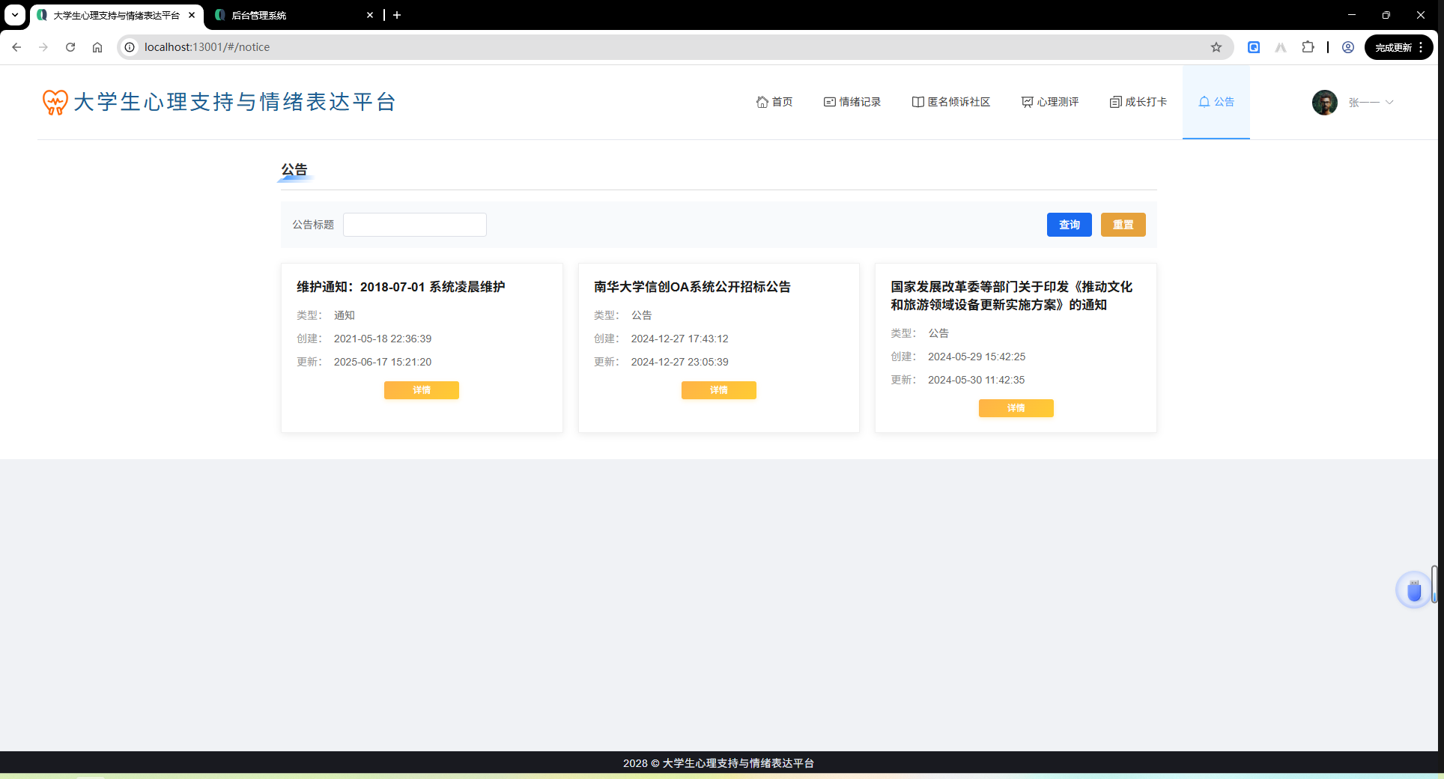1444x779 pixels.
Task: Open 详情 for the 维护通知 announcement
Action: pyautogui.click(x=421, y=389)
